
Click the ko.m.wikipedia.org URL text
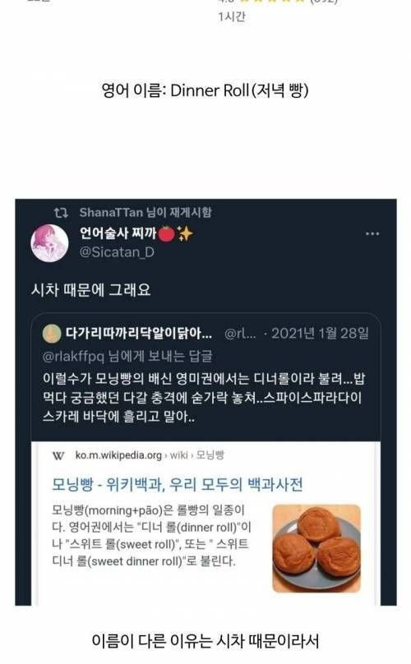click(118, 455)
